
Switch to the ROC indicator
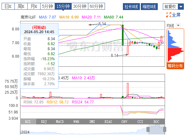pyautogui.click(x=156, y=122)
